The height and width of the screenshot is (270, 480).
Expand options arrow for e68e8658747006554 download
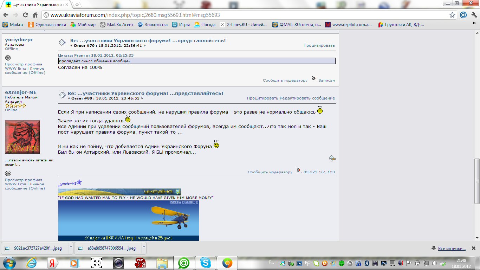click(x=144, y=247)
